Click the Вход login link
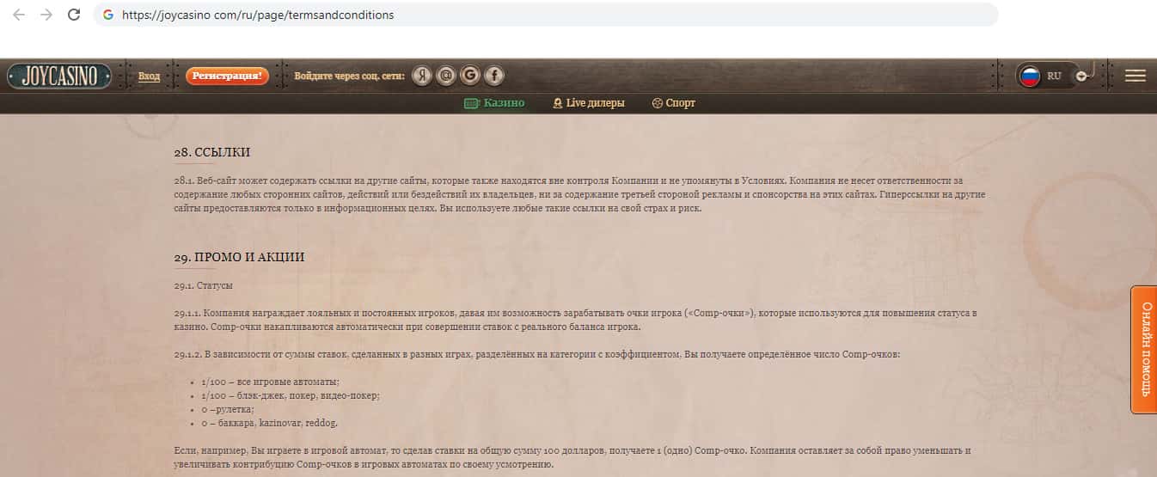 click(x=149, y=76)
